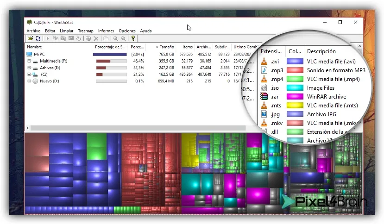Click the horizontal scrollbar under the tree list
This screenshot has height=224, width=384.
pyautogui.click(x=138, y=128)
